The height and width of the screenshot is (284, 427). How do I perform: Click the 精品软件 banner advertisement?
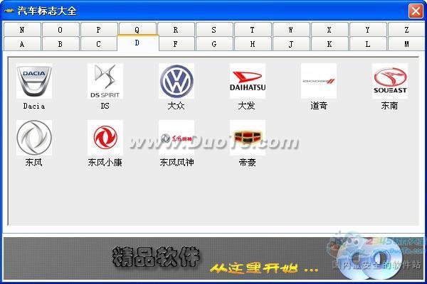click(213, 258)
